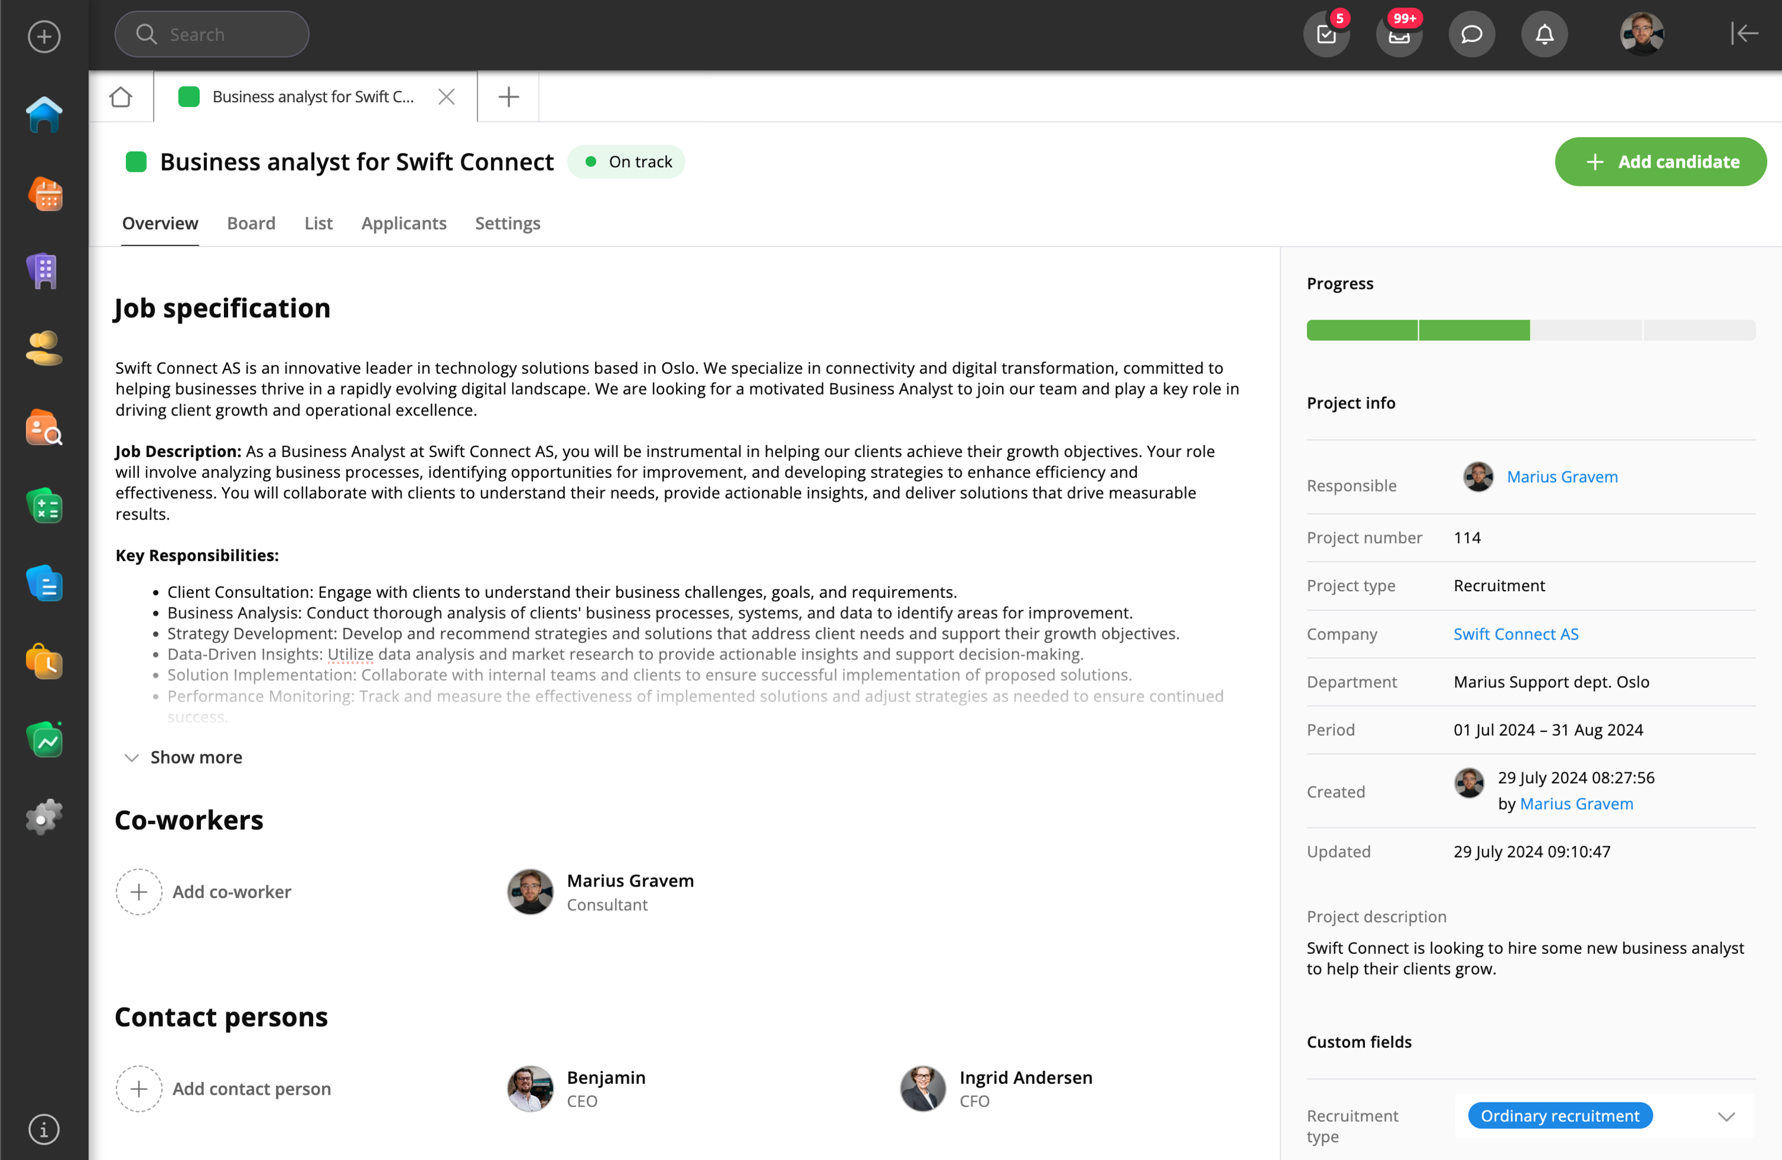Click the Business analyst for Swift Connect title
The image size is (1782, 1160).
[356, 162]
